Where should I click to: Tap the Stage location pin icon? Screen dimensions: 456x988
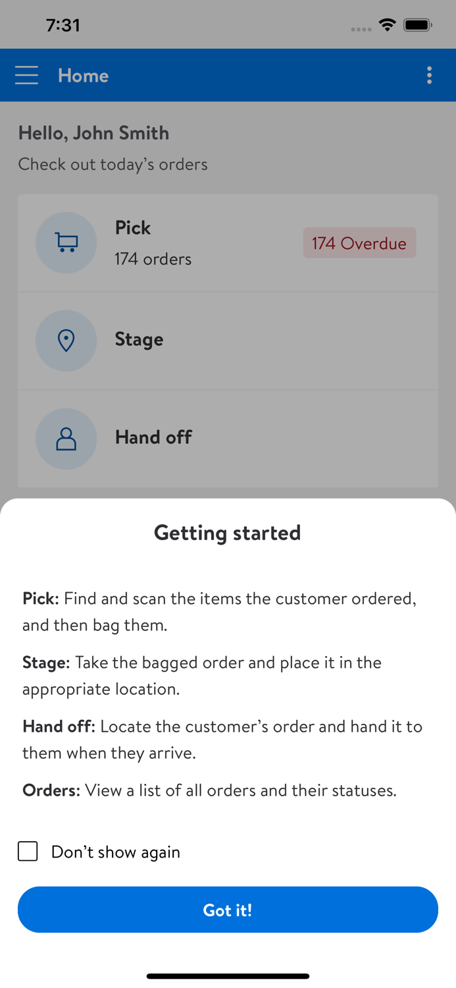pos(66,341)
